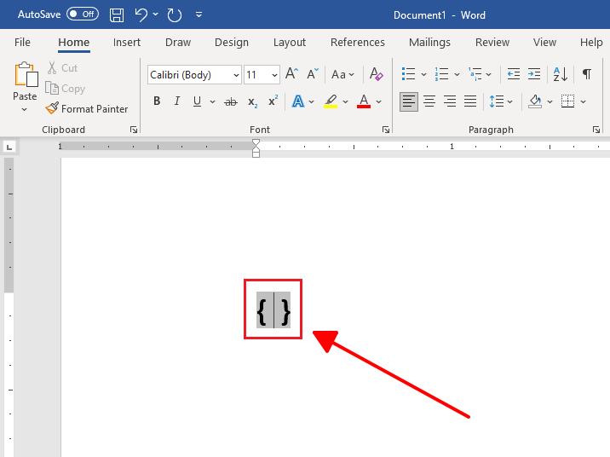Click Line and Paragraph Spacing icon

pyautogui.click(x=497, y=101)
